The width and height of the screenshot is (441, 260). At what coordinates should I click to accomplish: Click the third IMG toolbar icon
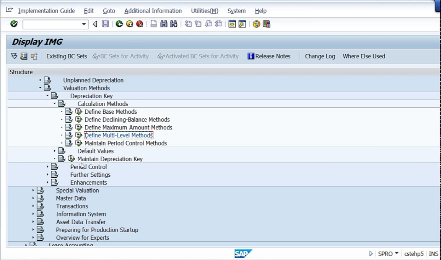tap(34, 56)
